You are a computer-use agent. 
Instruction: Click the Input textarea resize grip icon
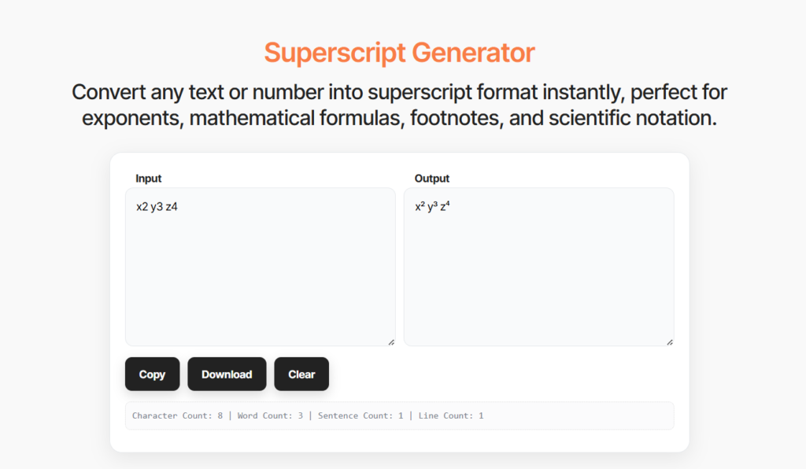(x=390, y=341)
